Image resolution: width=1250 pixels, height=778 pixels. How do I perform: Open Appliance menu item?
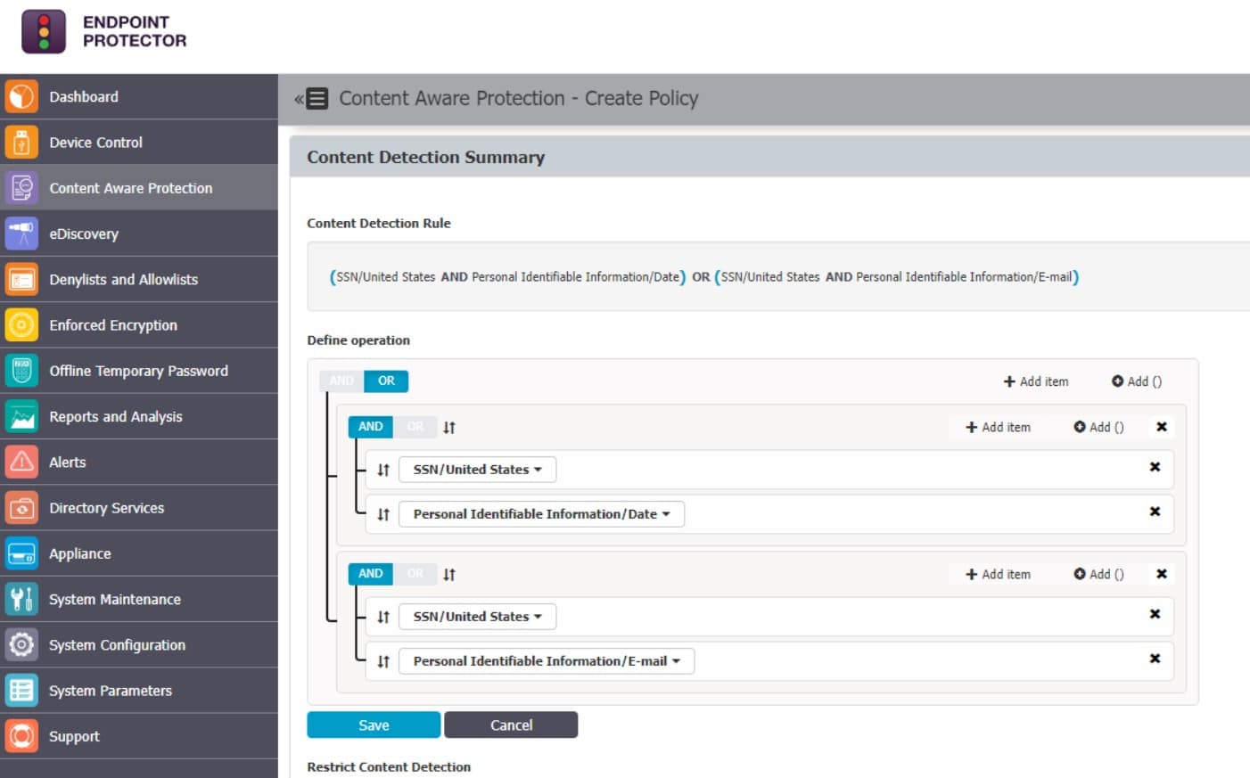click(x=139, y=553)
